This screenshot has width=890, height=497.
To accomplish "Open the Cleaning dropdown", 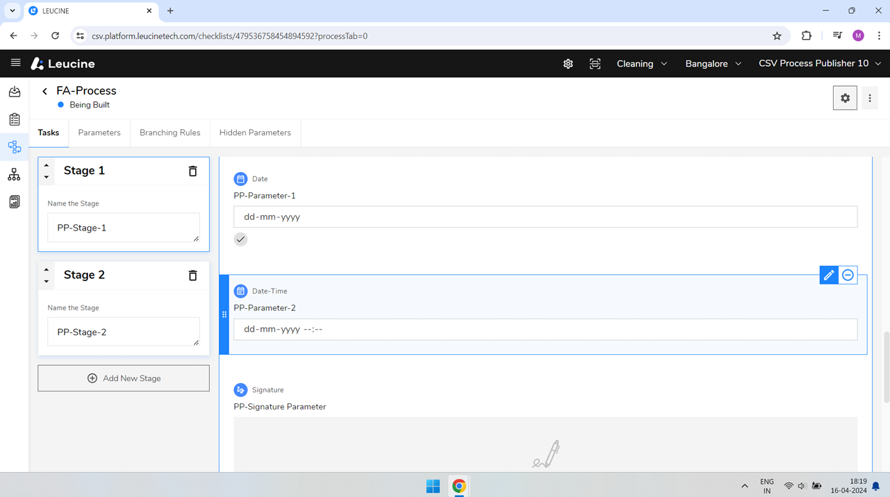I will 642,64.
